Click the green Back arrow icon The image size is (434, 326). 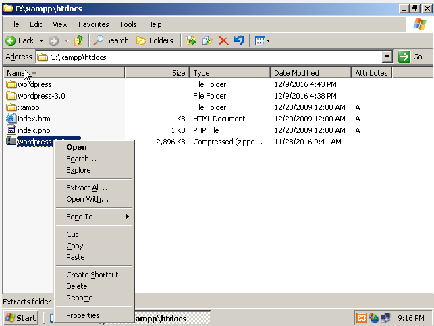11,41
